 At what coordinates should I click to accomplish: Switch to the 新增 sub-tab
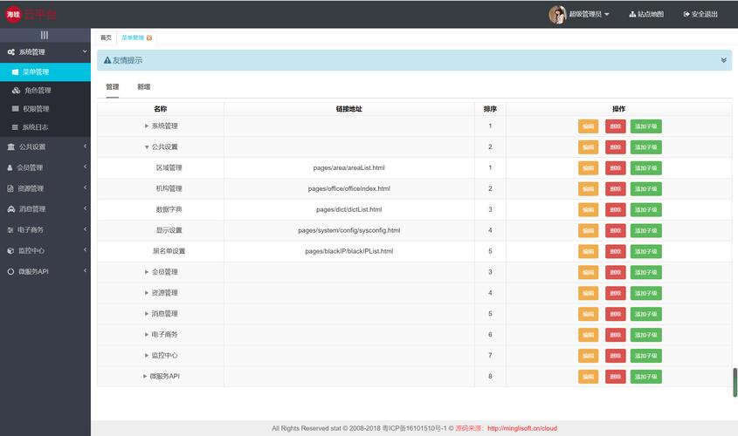143,86
